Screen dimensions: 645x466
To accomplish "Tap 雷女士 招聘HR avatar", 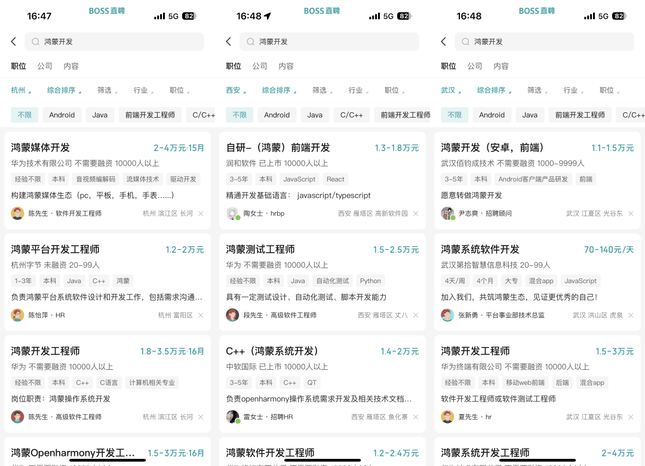I will [x=232, y=416].
